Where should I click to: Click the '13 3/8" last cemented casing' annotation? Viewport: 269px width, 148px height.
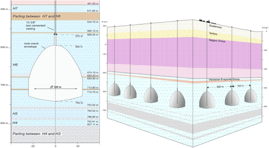(x=36, y=25)
